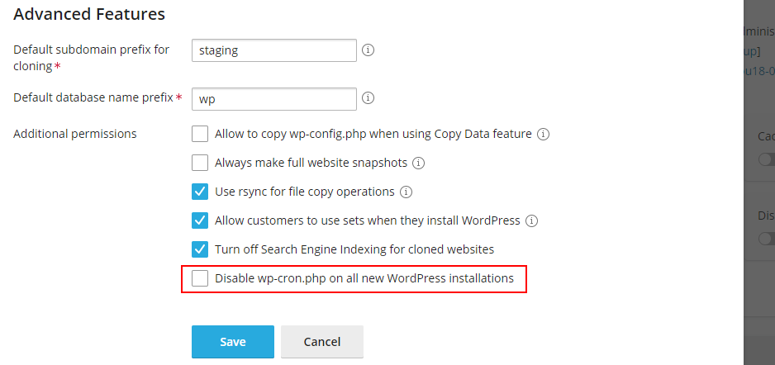775x365 pixels.
Task: Click info icon beside the rsync option
Action: click(406, 192)
